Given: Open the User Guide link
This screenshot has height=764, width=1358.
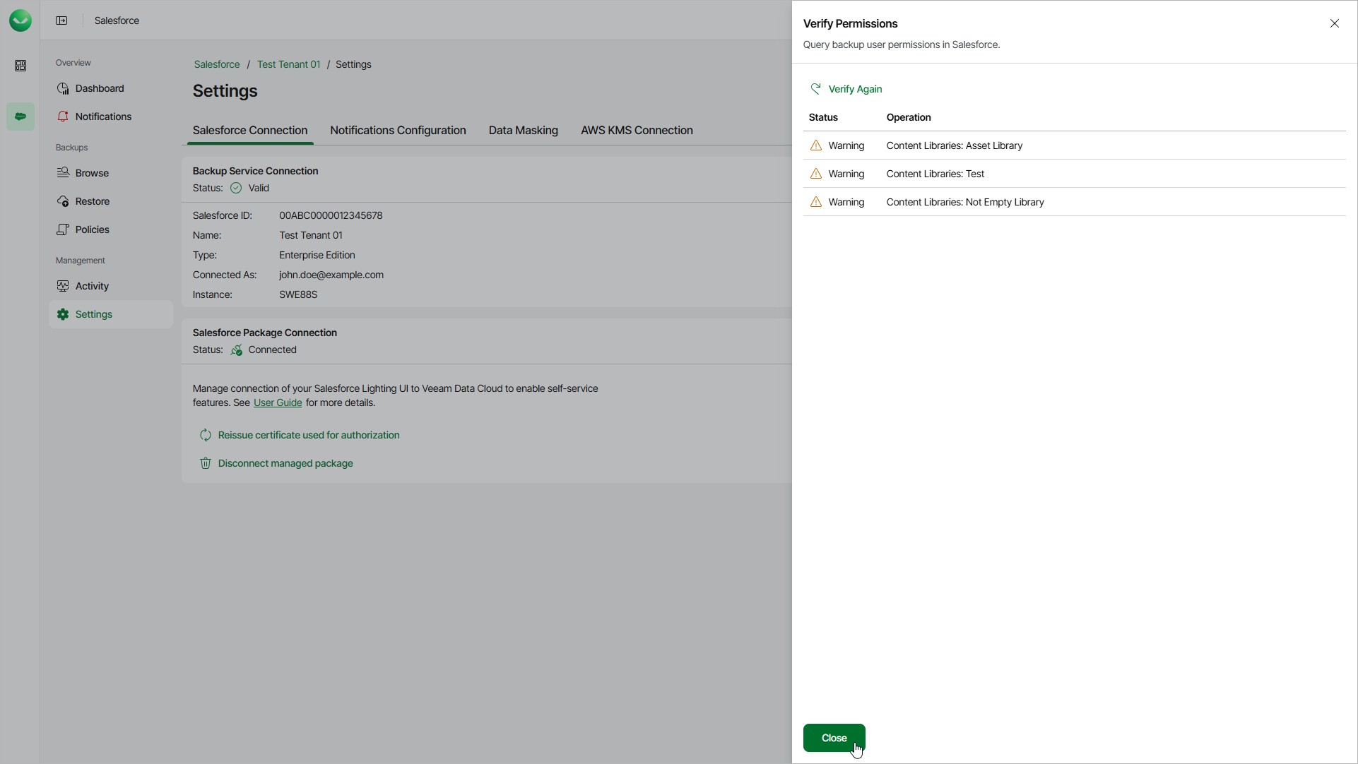Looking at the screenshot, I should pyautogui.click(x=278, y=402).
